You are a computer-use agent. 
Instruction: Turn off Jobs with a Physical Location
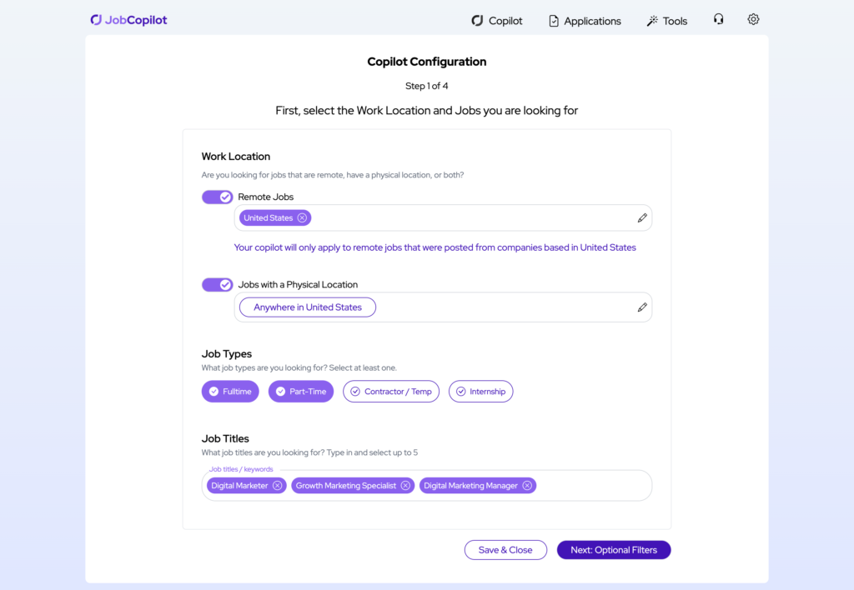pos(217,285)
